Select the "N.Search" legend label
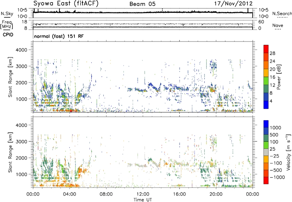 tap(282, 13)
